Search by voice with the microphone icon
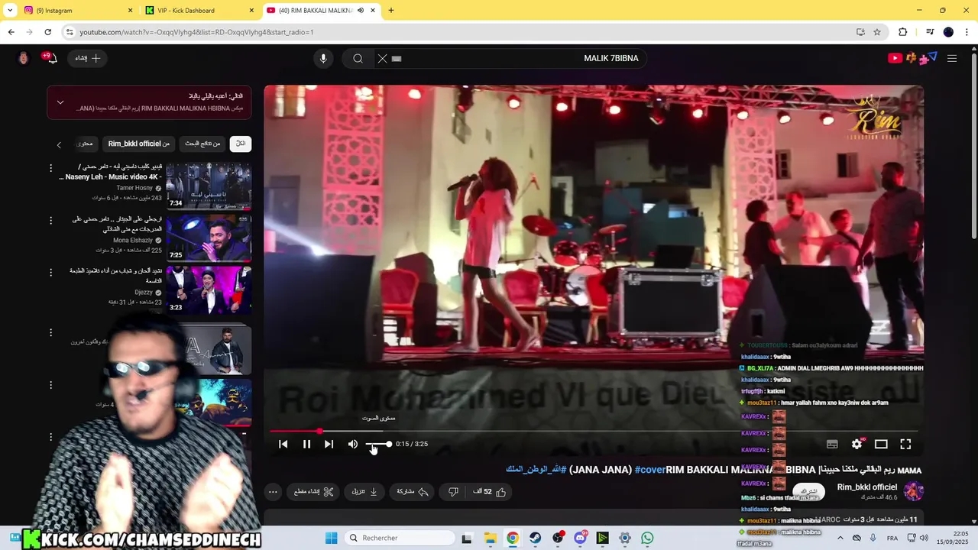The width and height of the screenshot is (978, 550). 323,58
